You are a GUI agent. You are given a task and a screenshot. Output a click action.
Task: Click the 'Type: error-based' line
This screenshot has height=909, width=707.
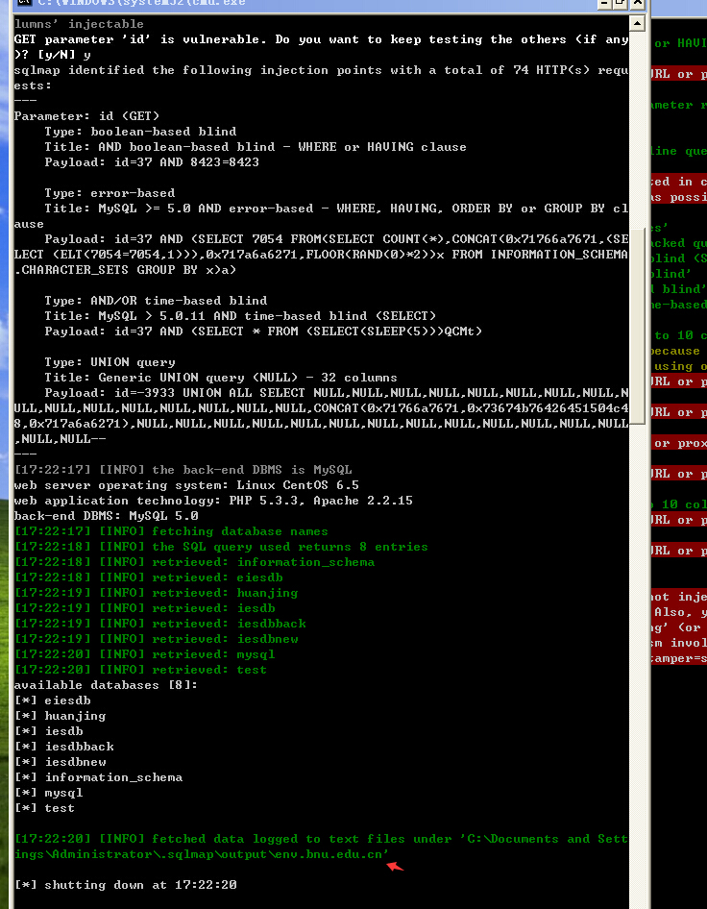110,193
